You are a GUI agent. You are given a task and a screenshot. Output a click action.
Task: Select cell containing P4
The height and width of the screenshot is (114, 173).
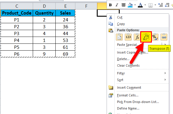pos(17,40)
